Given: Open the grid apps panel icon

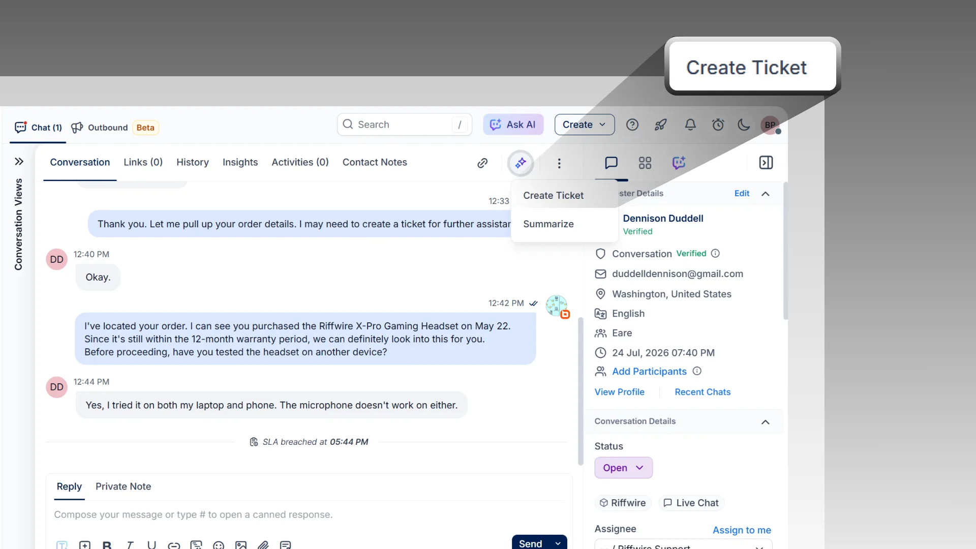Looking at the screenshot, I should coord(645,163).
